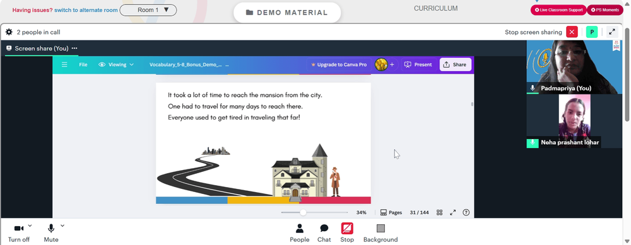Open Background effects
The height and width of the screenshot is (245, 631).
pos(380,233)
